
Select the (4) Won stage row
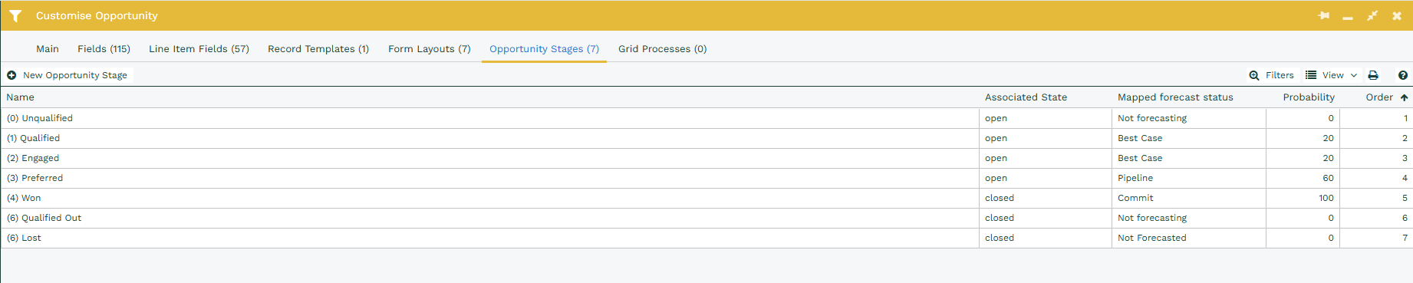tap(706, 198)
